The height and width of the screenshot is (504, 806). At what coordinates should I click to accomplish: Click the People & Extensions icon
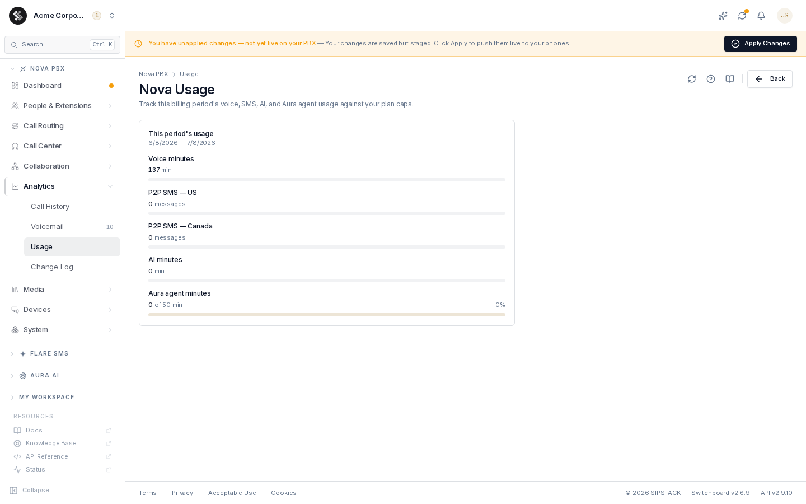tap(15, 106)
